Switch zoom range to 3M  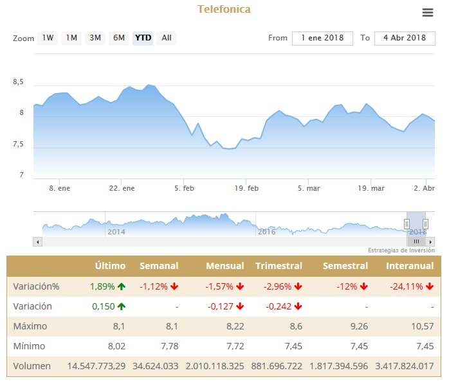pyautogui.click(x=95, y=38)
